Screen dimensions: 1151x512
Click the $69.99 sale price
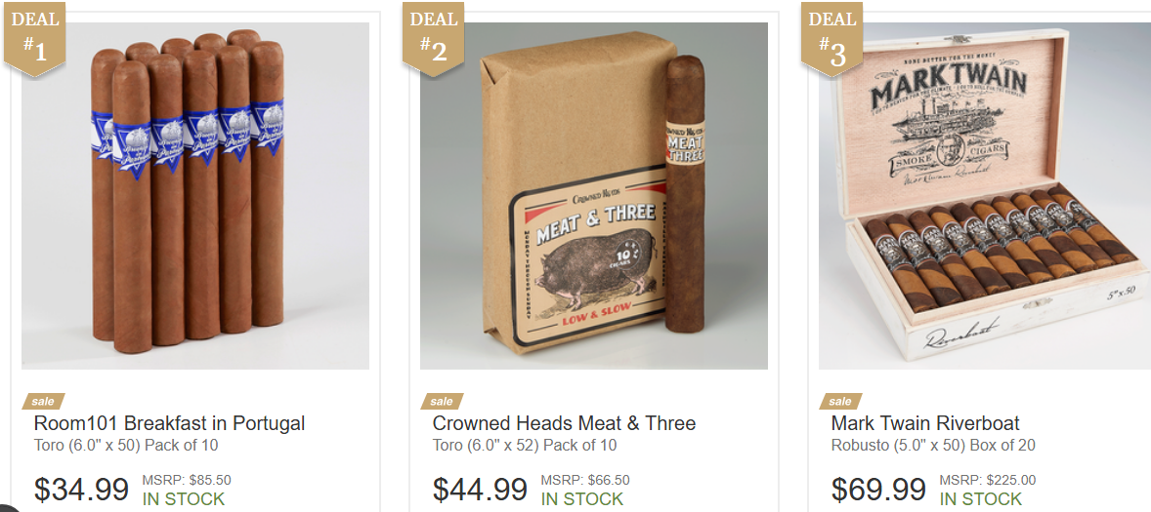878,490
